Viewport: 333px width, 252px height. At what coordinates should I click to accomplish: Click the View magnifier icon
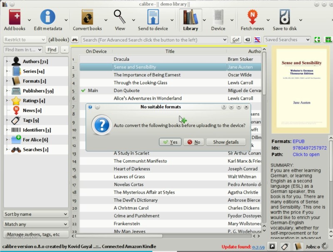pos(120,17)
